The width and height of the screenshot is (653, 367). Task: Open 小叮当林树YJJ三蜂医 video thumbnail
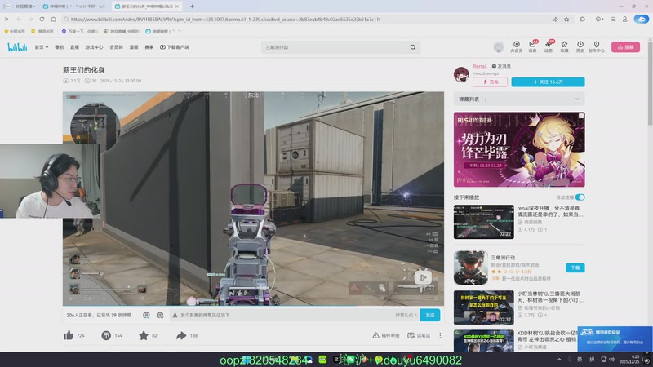(x=483, y=307)
